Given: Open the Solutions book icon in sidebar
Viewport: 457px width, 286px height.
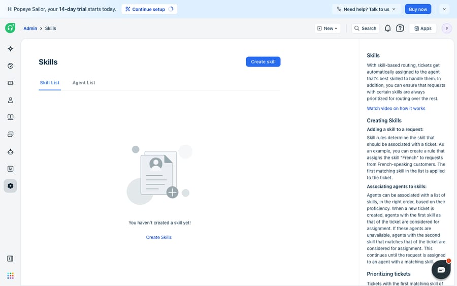Looking at the screenshot, I should tap(11, 117).
